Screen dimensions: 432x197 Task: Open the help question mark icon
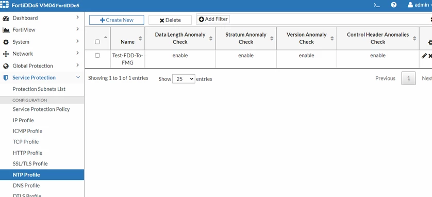coord(394,5)
